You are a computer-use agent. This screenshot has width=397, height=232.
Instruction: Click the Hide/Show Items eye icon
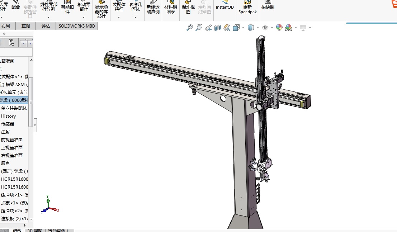[x=265, y=28]
